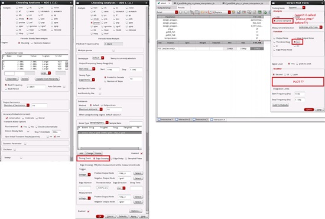Select the Harmonic Balance engine radio button
This screenshot has width=325, height=219.
(32, 43)
